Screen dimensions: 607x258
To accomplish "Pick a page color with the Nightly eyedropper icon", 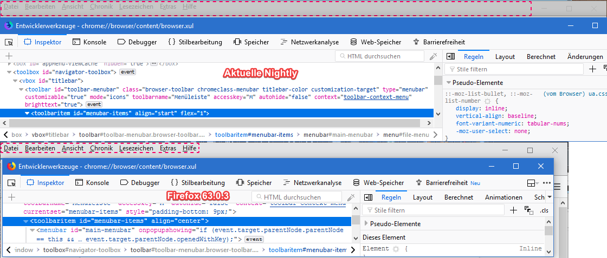I will (x=434, y=56).
